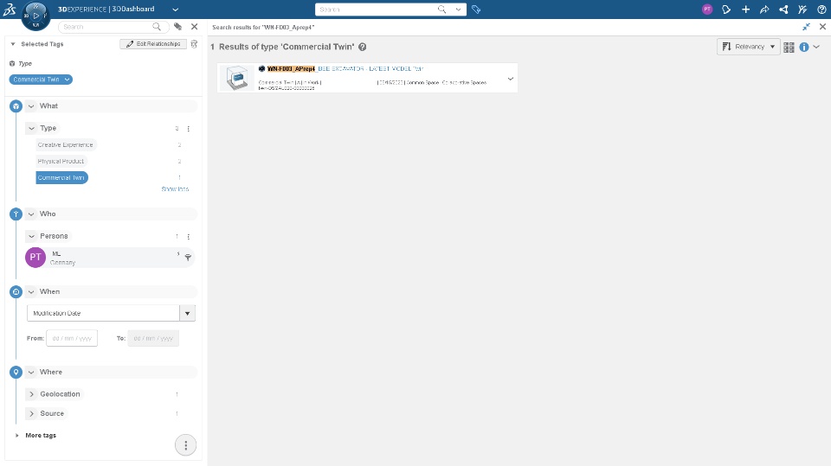Screen dimensions: 831x466
Task: Collapse the Persons tag group
Action: pos(32,236)
